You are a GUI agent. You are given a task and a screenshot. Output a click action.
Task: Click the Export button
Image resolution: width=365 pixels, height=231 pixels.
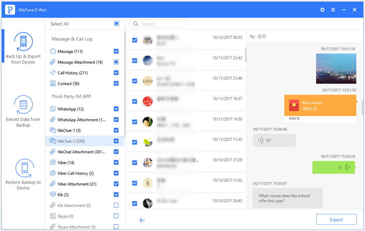(x=336, y=220)
